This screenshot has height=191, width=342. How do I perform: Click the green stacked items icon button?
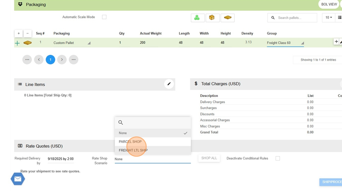(x=197, y=18)
